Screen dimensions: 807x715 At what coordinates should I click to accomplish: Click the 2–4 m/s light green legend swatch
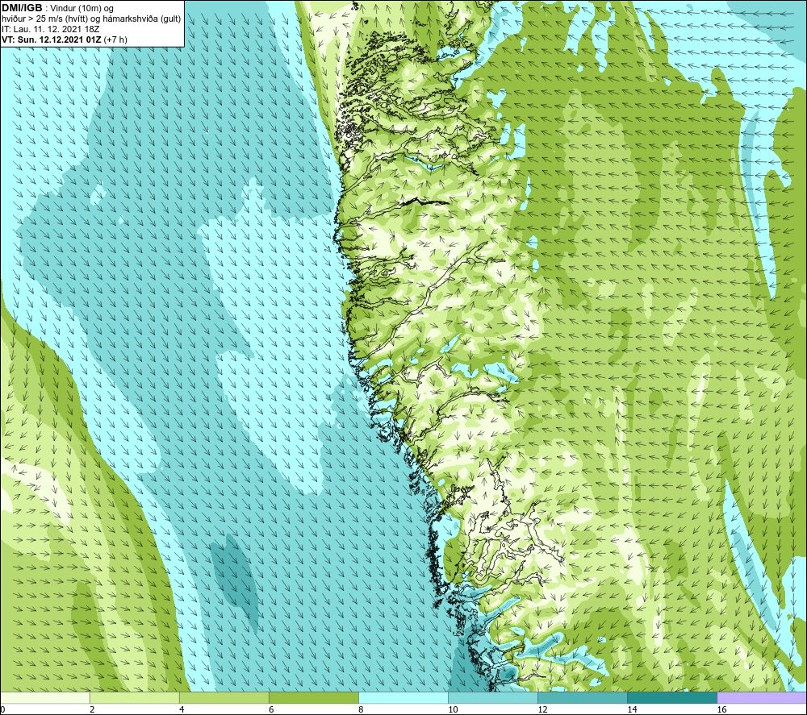click(x=135, y=697)
